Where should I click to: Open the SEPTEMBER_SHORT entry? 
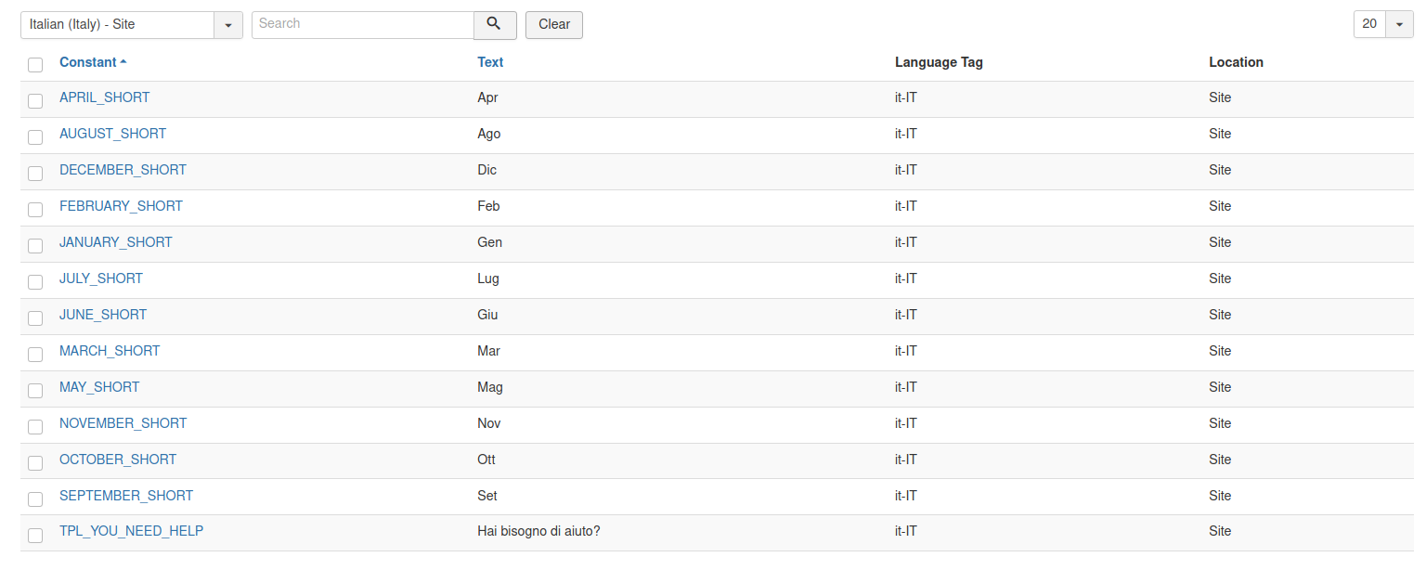point(126,496)
